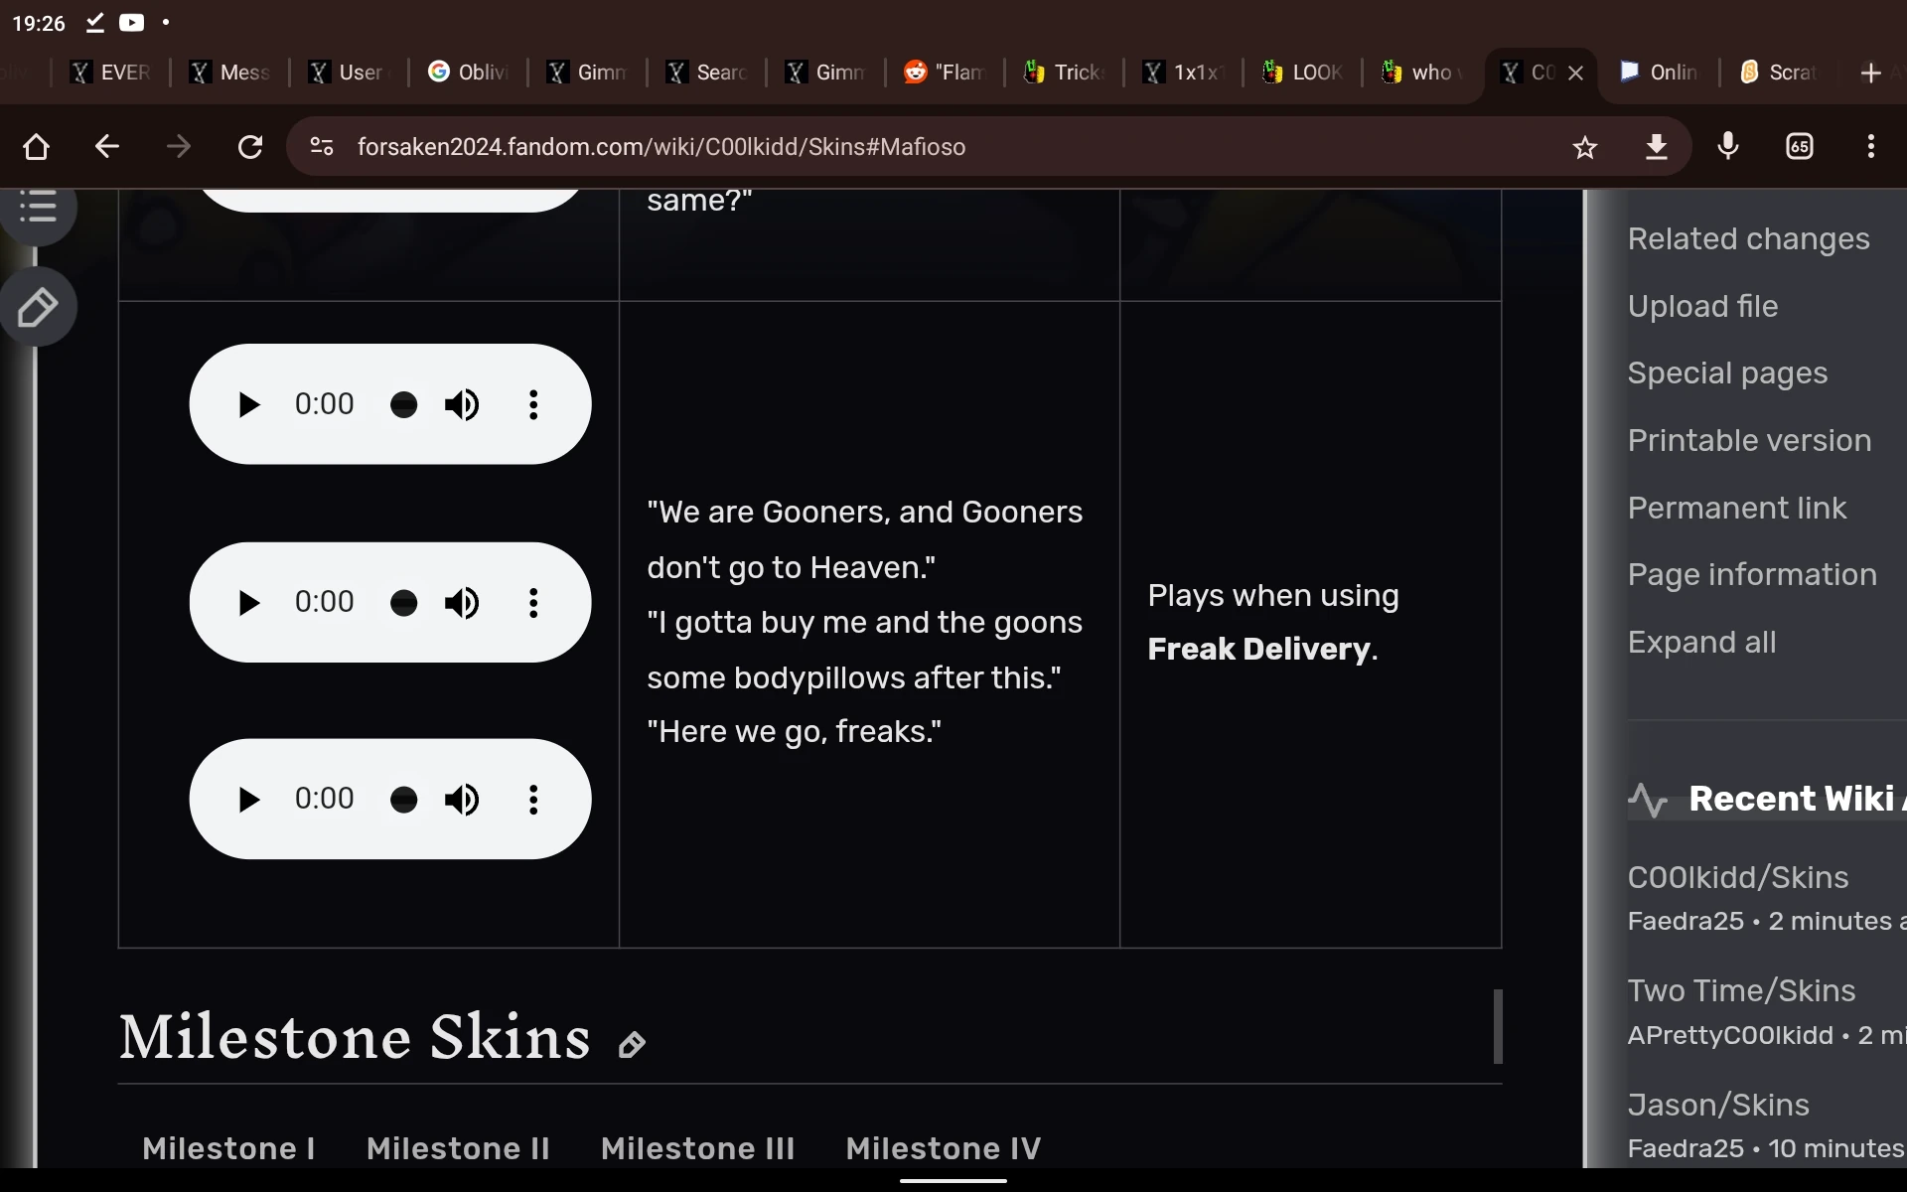This screenshot has width=1907, height=1192.
Task: Open third audio player's more options
Action: [x=533, y=800]
